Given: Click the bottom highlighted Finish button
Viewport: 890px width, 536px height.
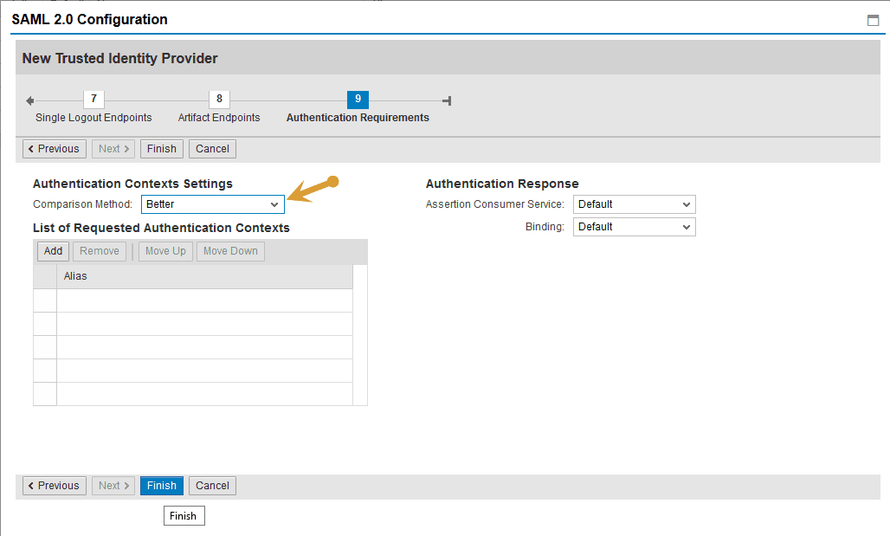Looking at the screenshot, I should coord(162,486).
